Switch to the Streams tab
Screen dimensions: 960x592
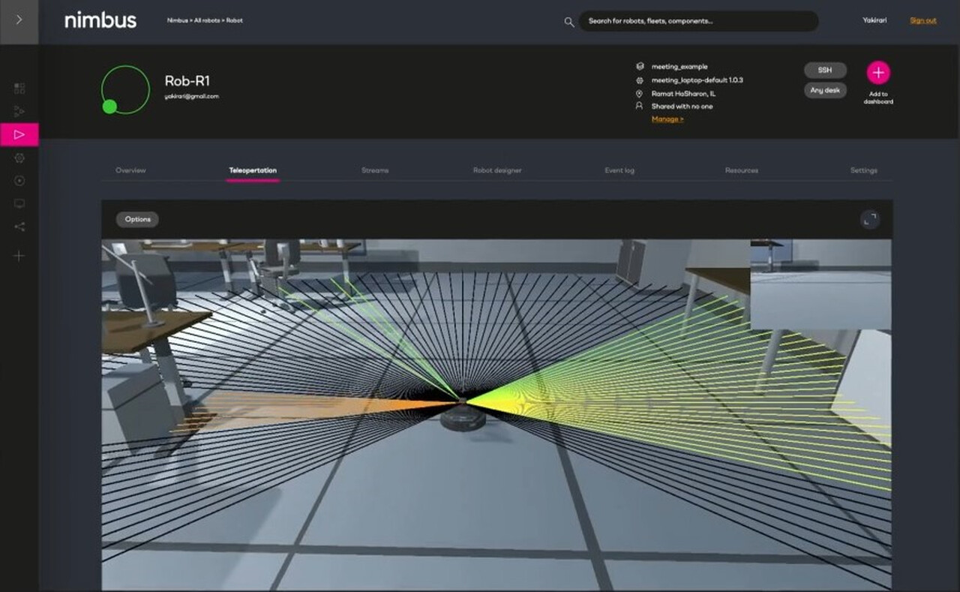point(375,170)
